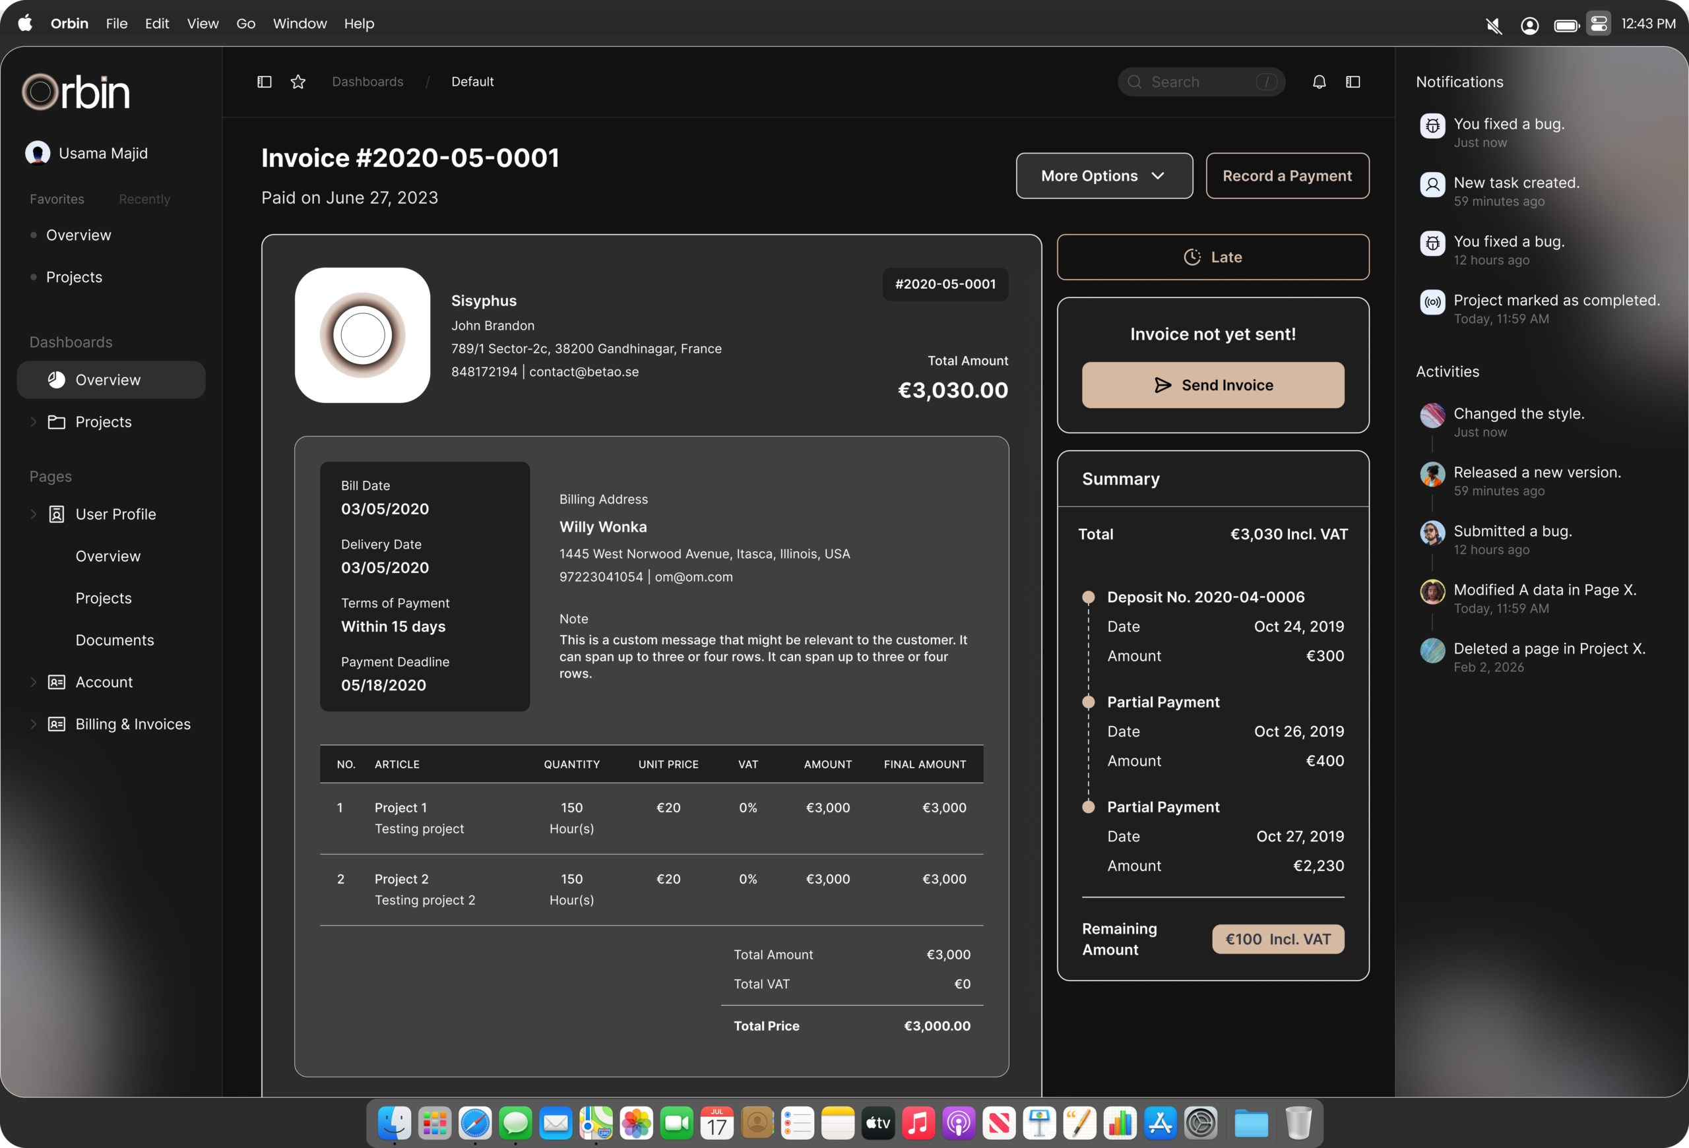The width and height of the screenshot is (1689, 1148).
Task: Click the Default breadcrumb
Action: [472, 82]
